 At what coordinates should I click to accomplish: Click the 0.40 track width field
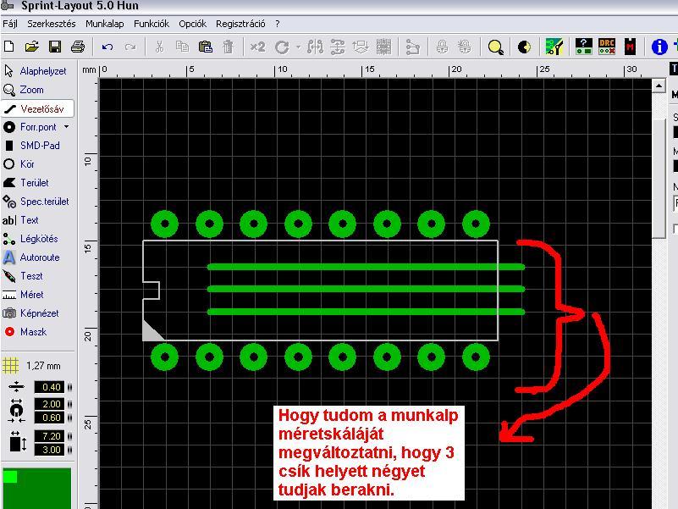[x=49, y=387]
